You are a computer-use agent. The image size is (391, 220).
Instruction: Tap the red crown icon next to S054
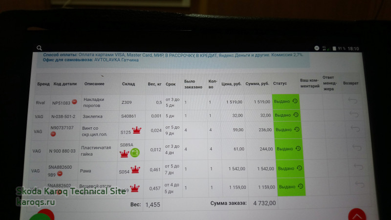135,170
